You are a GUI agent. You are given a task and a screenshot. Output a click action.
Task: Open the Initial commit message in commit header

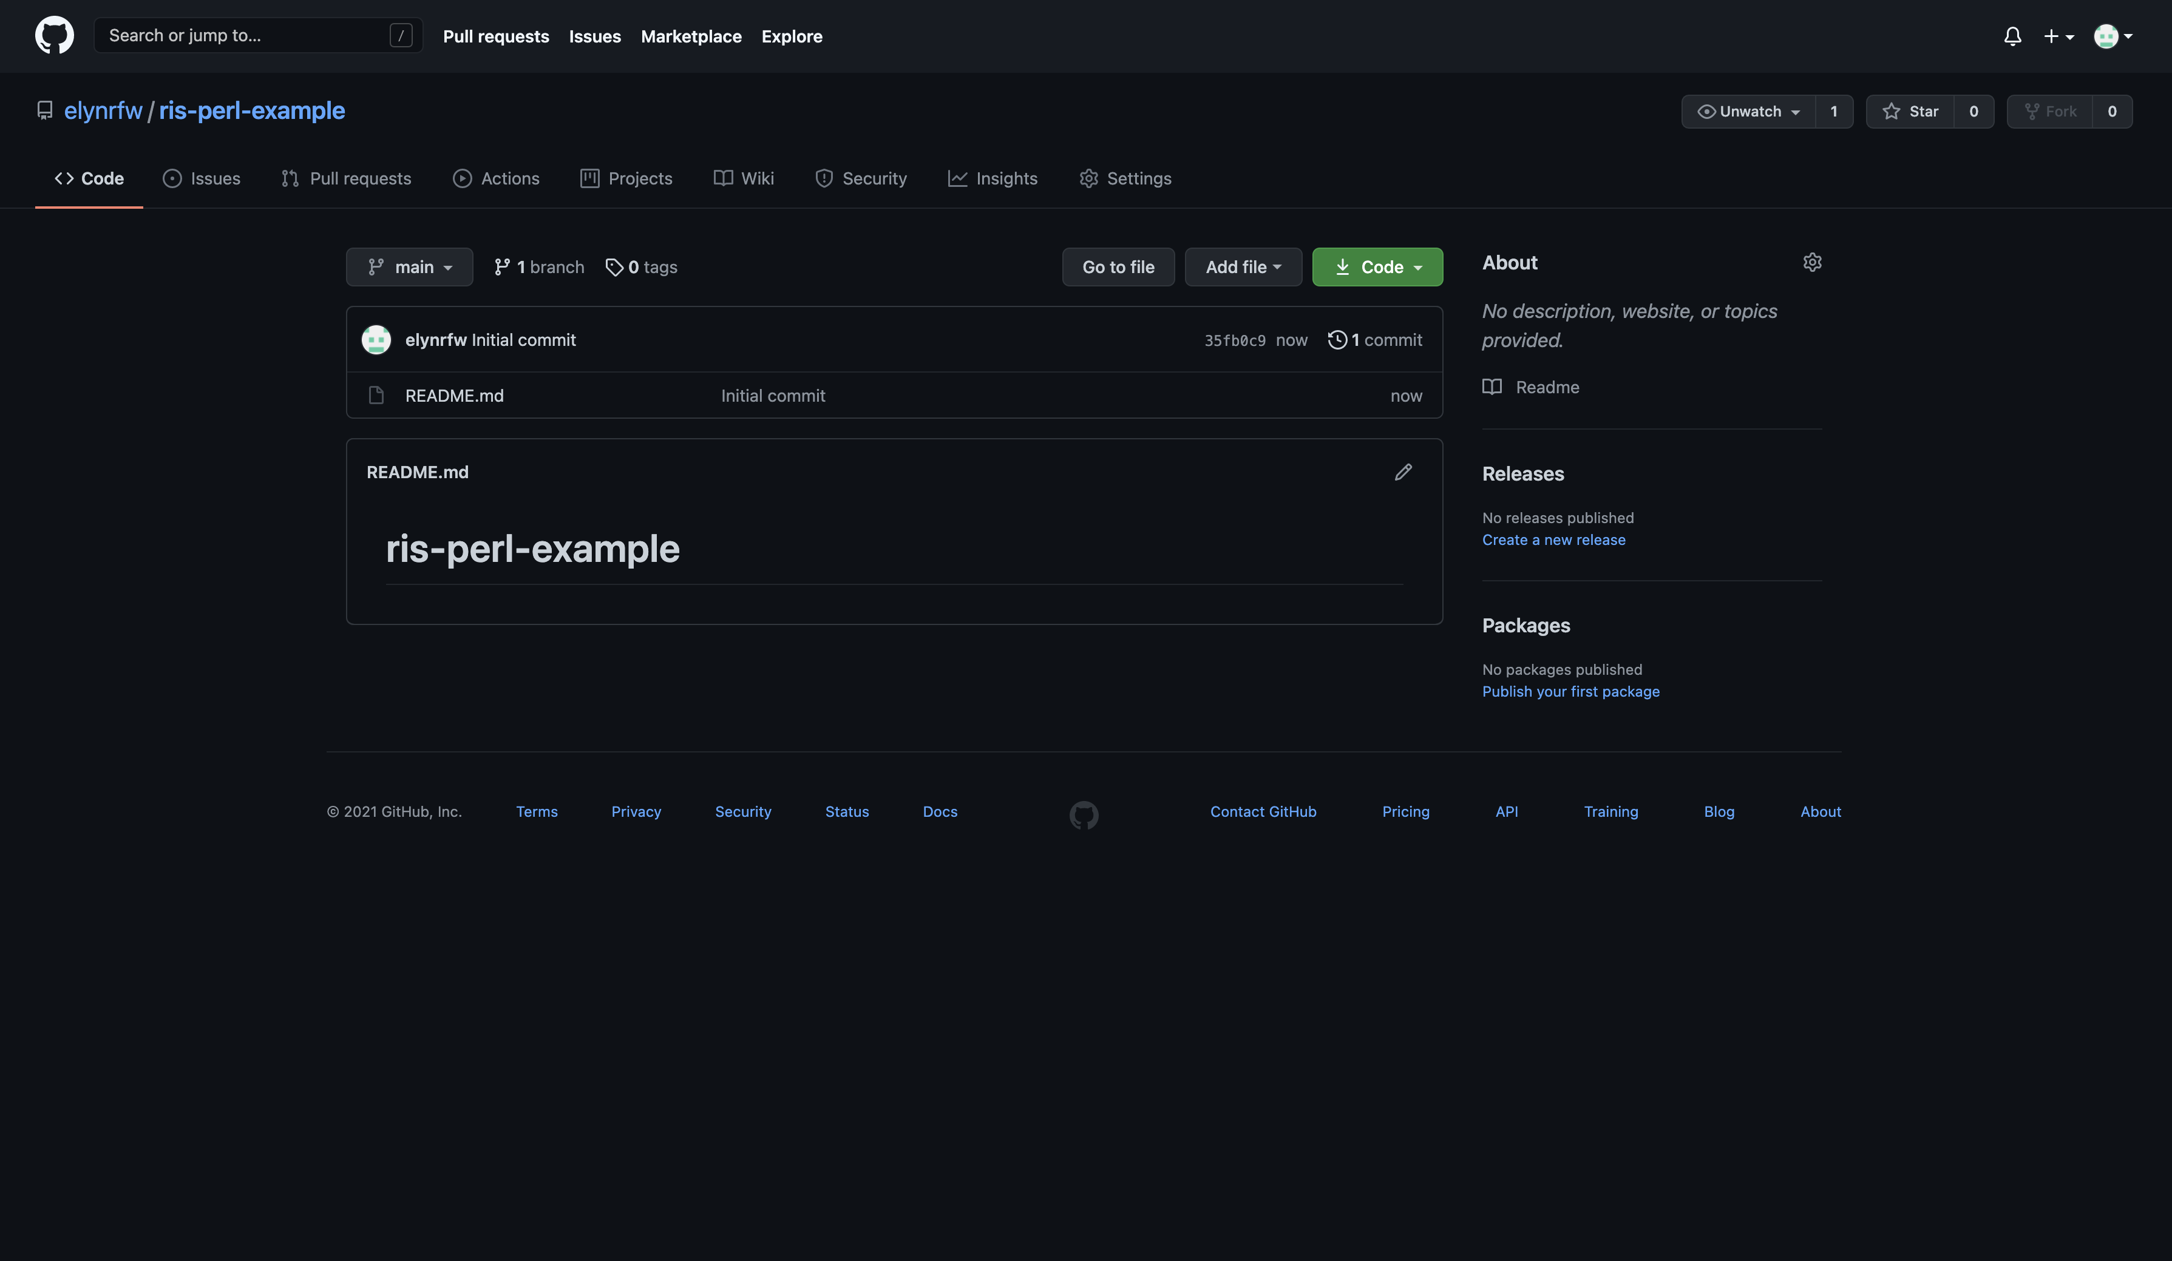click(x=524, y=339)
